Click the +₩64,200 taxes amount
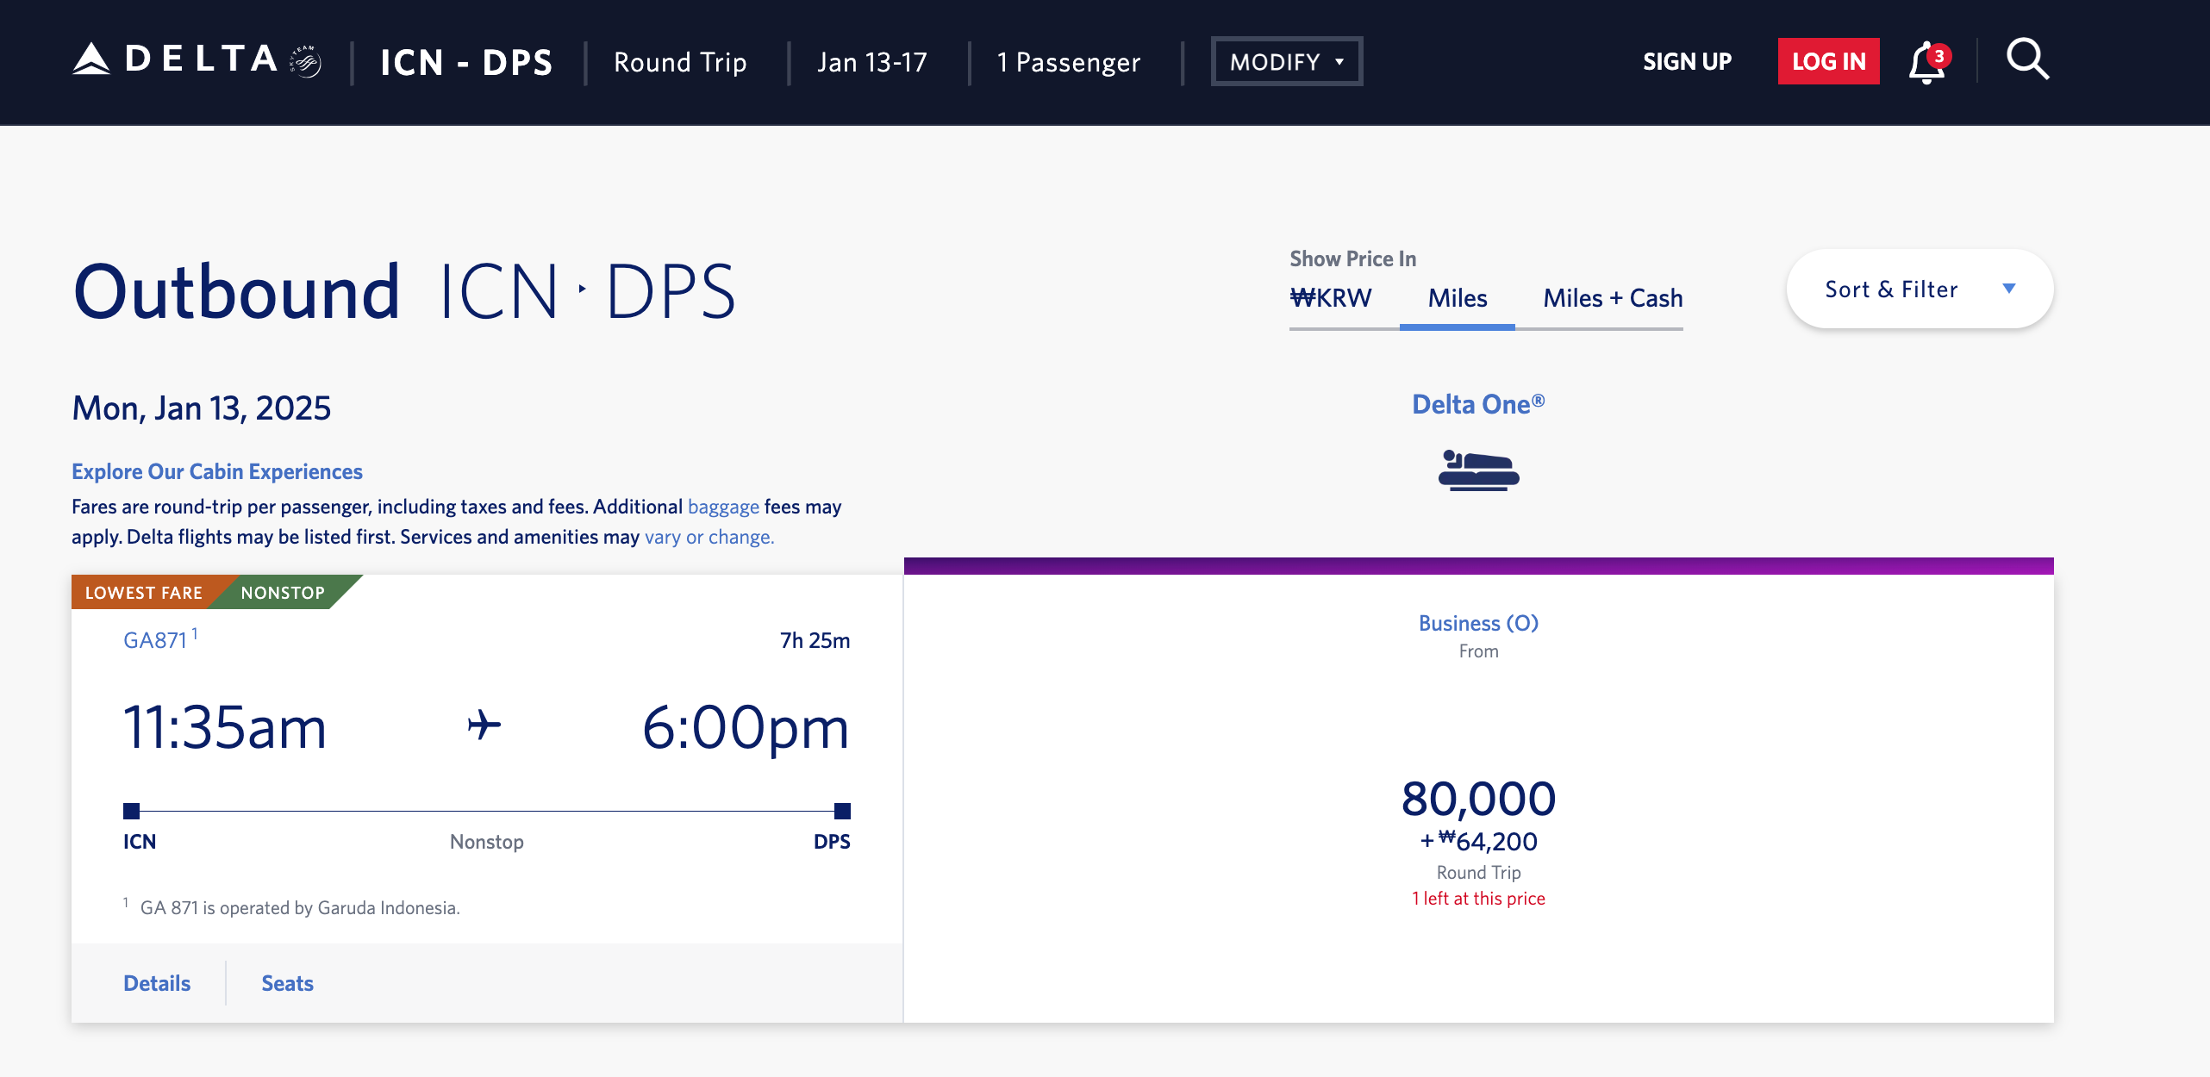 [x=1478, y=841]
